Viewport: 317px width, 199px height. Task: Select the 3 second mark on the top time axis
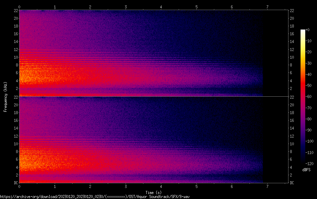click(126, 7)
